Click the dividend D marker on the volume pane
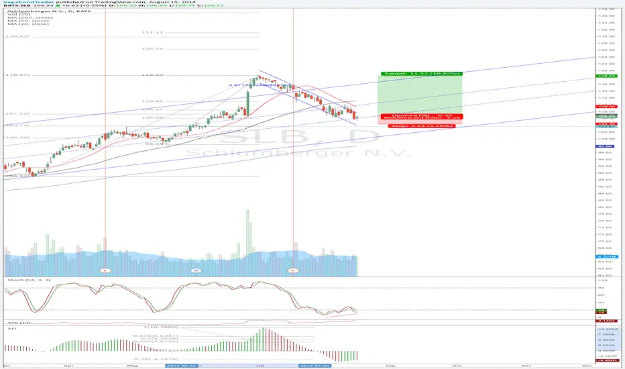 pos(196,270)
